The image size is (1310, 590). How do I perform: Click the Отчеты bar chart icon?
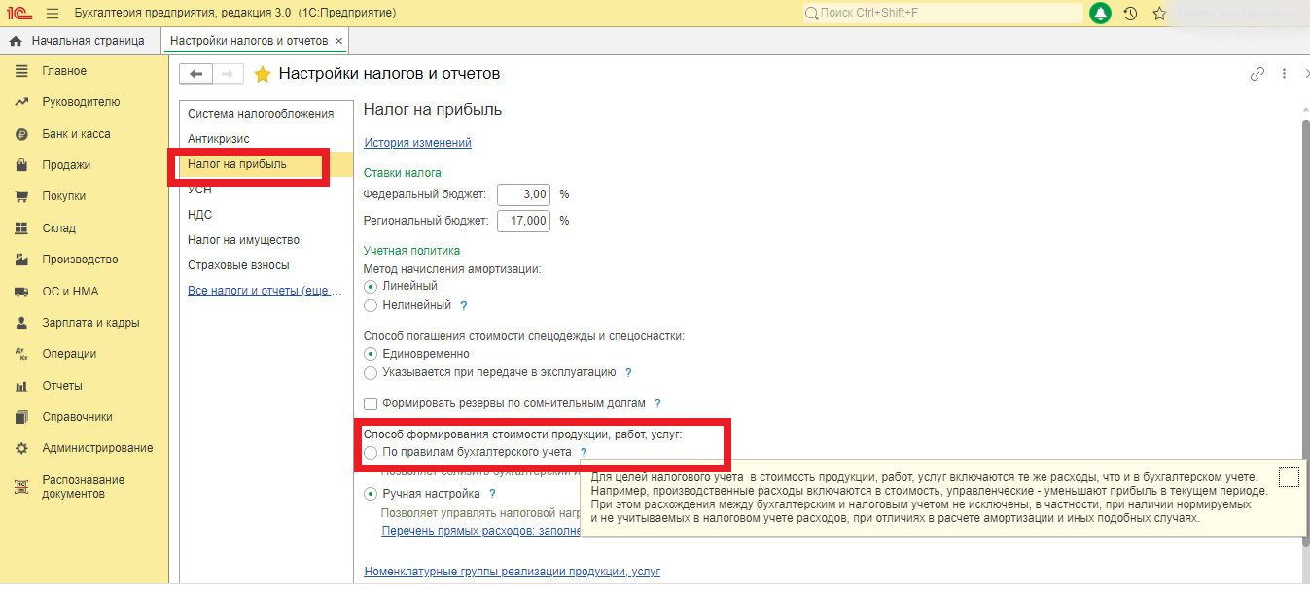(21, 386)
